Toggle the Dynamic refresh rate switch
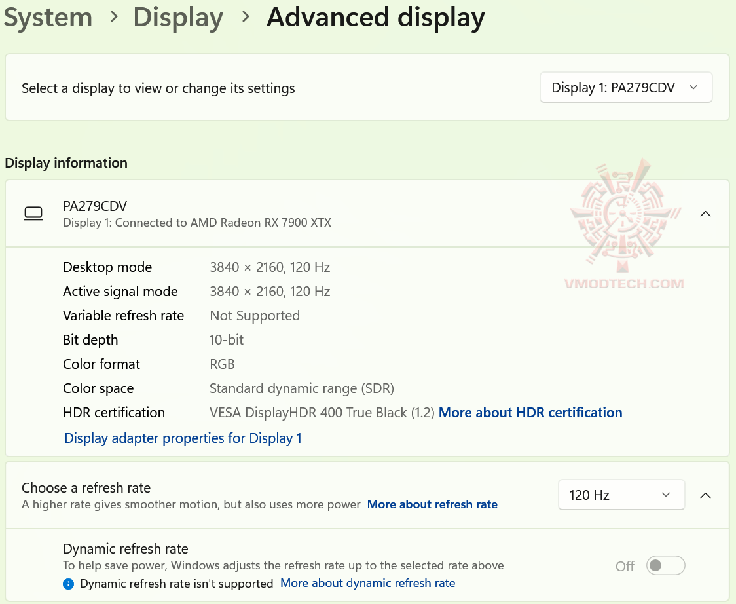736x604 pixels. click(665, 565)
